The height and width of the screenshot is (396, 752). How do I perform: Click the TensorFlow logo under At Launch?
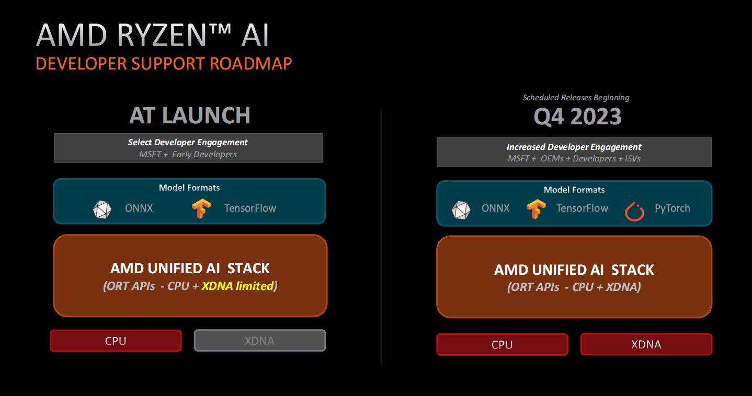point(201,209)
